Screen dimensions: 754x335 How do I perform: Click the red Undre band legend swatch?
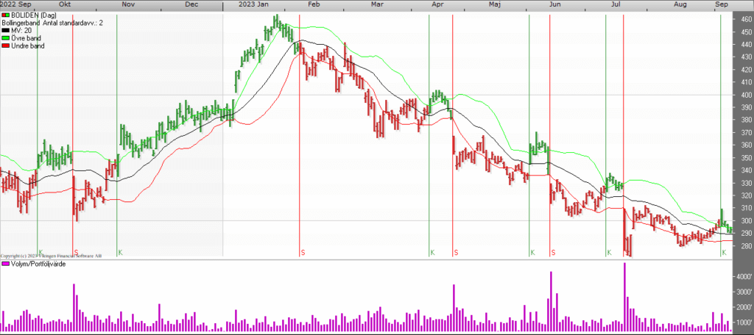5,45
